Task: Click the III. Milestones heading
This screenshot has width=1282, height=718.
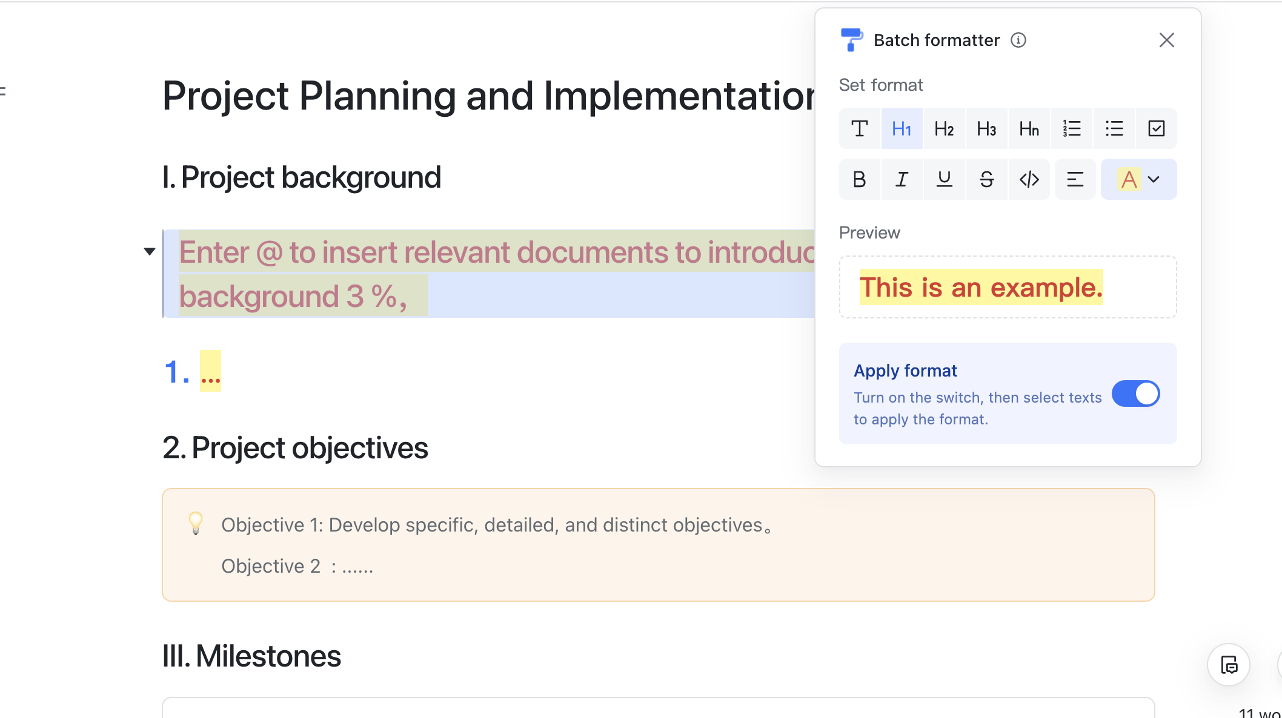Action: tap(251, 656)
